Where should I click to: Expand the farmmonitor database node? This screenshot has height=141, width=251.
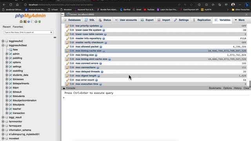click(x=3, y=122)
